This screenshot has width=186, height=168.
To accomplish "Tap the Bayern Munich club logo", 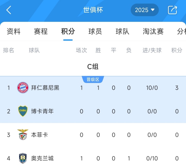I will pos(23,88).
